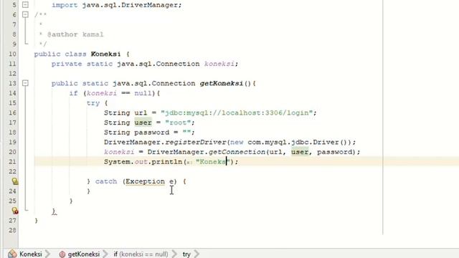Select 'if (koneksi == null)' breadcrumb
The height and width of the screenshot is (258, 459).
[141, 254]
